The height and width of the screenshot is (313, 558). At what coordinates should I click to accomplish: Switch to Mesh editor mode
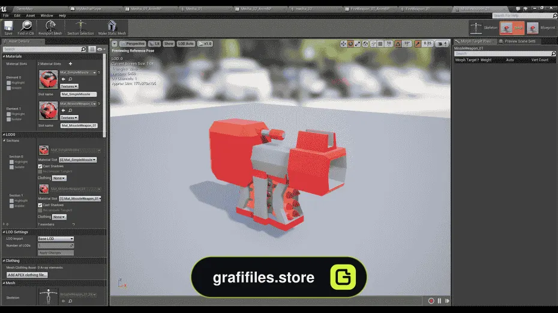(x=512, y=28)
